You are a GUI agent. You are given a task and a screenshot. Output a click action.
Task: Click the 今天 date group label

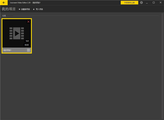(4, 16)
